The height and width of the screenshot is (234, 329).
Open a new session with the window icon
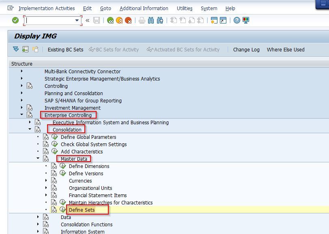pos(214,20)
